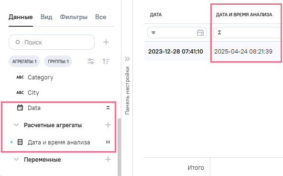Click the plus icon beside the search field

[106, 42]
